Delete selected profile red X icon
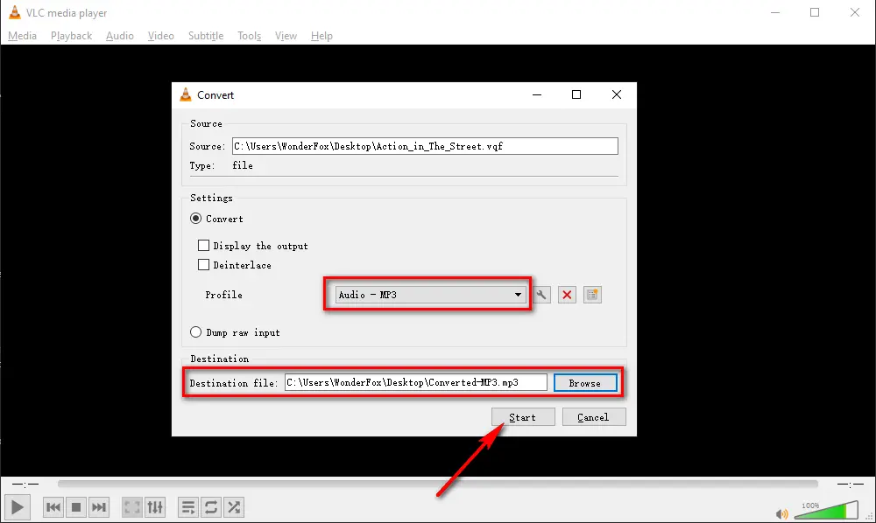Image resolution: width=876 pixels, height=523 pixels. pos(567,295)
